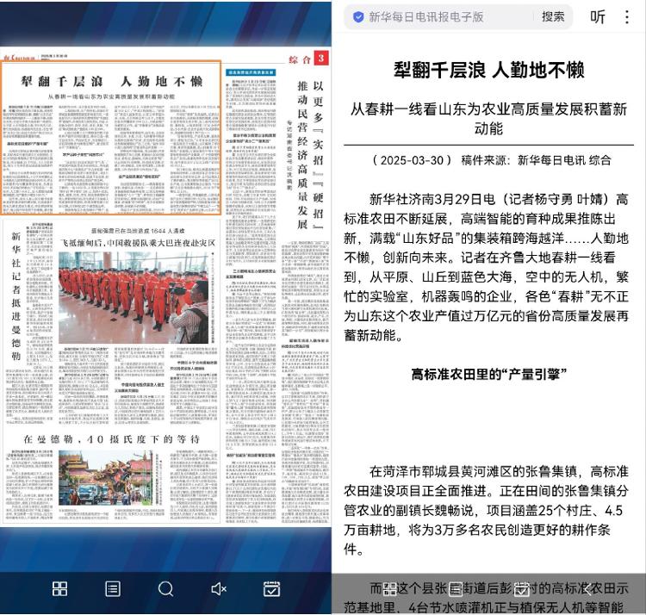
Task: Open the calendar date picker icon
Action: (x=271, y=589)
